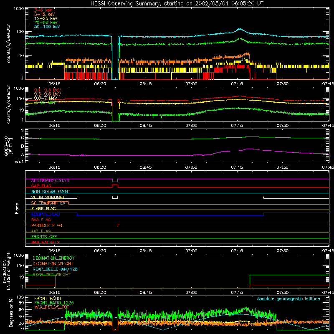Select the FRONT_RATIO_1225 legend label

tap(54, 303)
